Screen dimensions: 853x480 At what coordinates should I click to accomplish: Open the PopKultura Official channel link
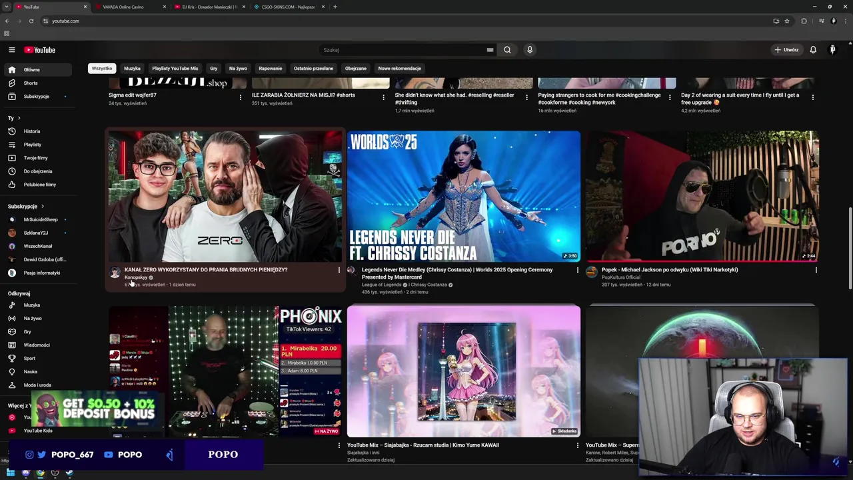[621, 277]
